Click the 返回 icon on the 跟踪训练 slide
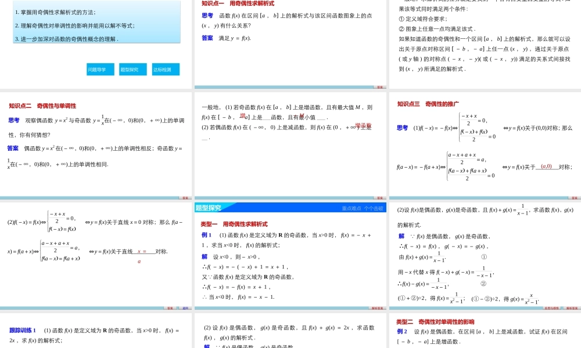 point(187,308)
